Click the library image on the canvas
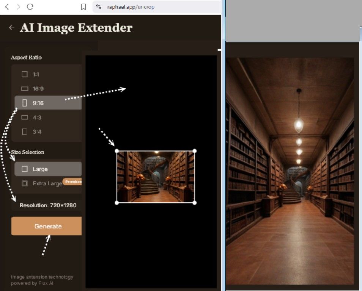This screenshot has width=362, height=291. click(x=156, y=177)
